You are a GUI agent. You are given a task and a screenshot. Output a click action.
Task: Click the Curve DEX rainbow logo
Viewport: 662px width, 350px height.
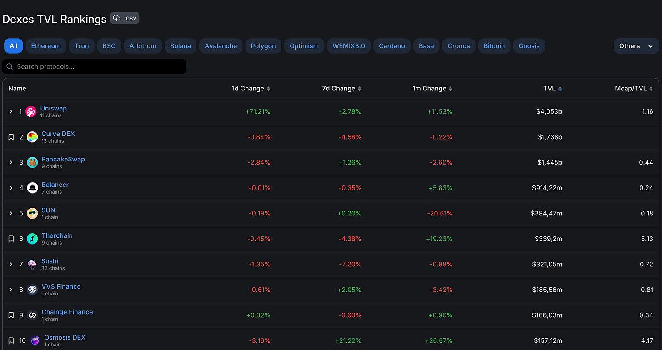coord(32,137)
